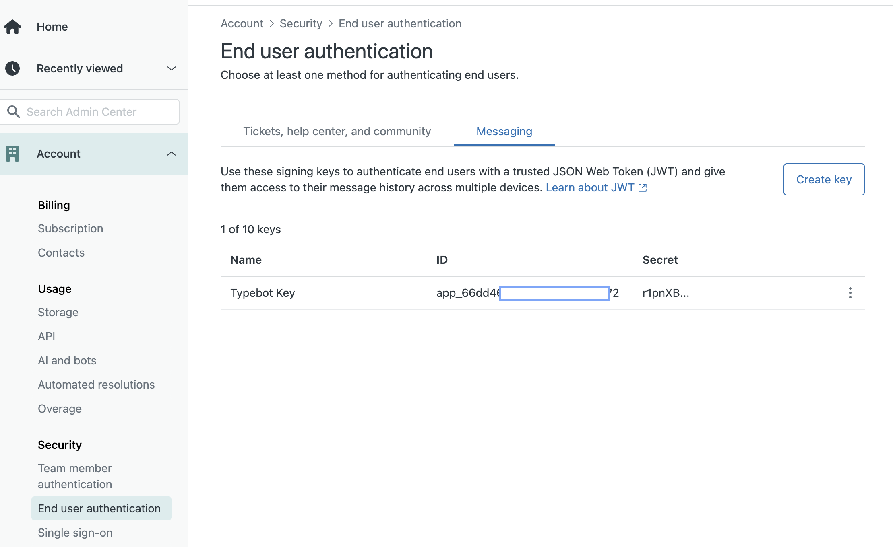Image resolution: width=893 pixels, height=547 pixels.
Task: Navigate to Security via the breadcrumb
Action: (301, 23)
